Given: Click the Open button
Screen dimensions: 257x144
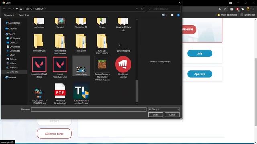Looking at the screenshot, I should (155, 115).
